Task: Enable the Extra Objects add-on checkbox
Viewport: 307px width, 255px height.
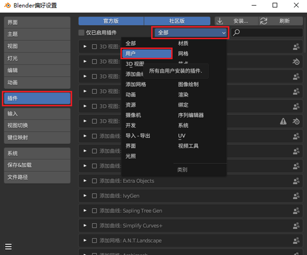Action: point(94,181)
